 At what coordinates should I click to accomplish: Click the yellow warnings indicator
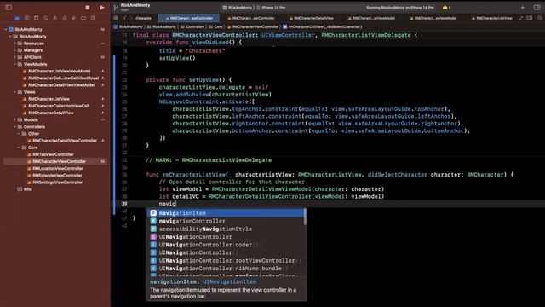(446, 8)
